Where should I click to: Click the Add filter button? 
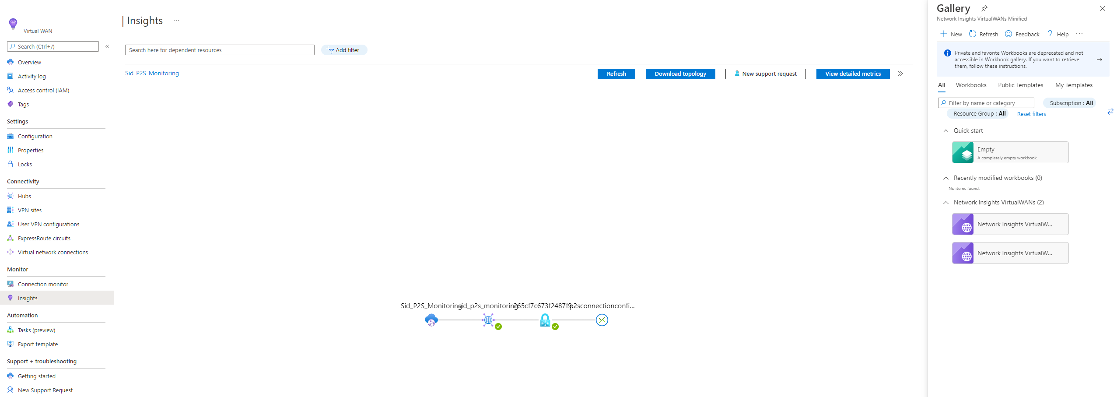coord(344,50)
